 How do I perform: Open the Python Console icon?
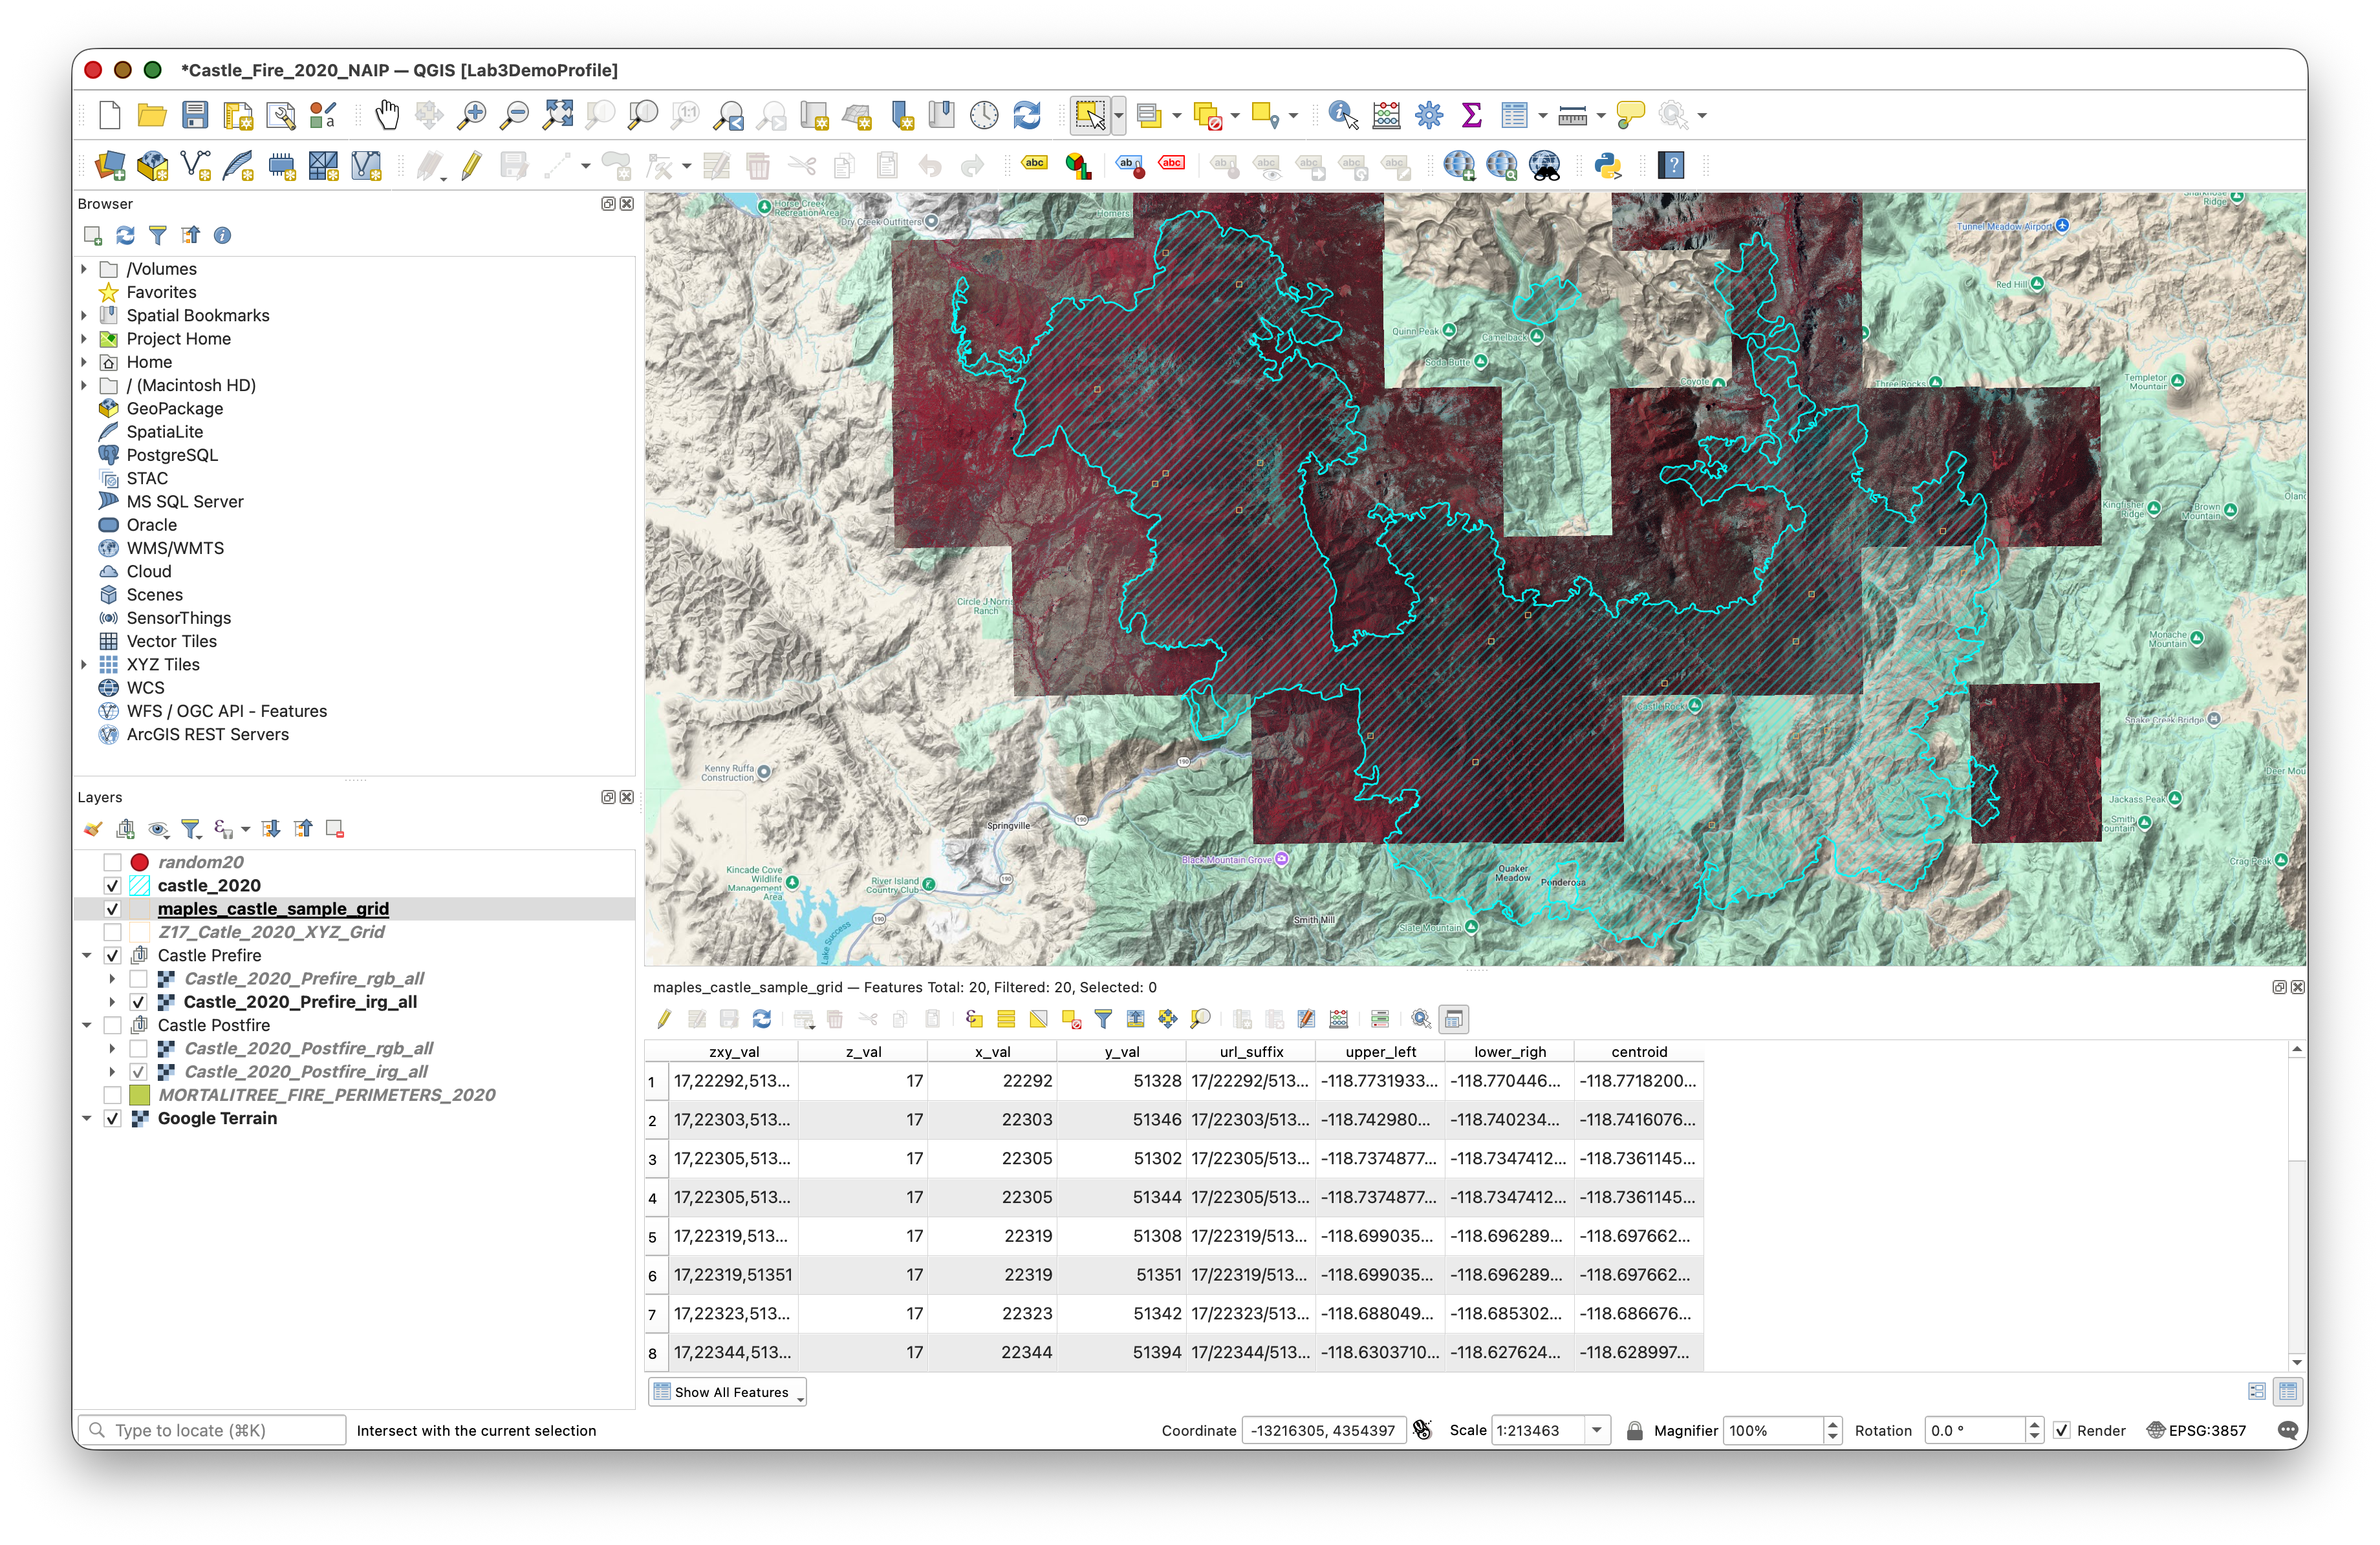pos(1607,166)
